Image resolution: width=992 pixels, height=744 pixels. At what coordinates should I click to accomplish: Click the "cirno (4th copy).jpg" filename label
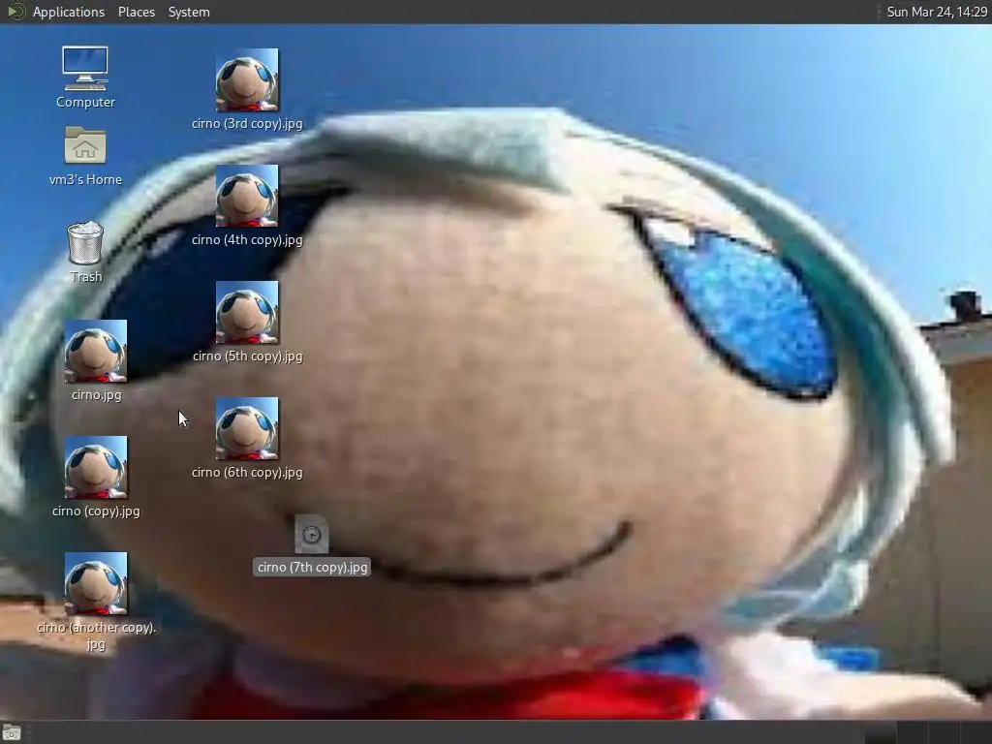(247, 240)
